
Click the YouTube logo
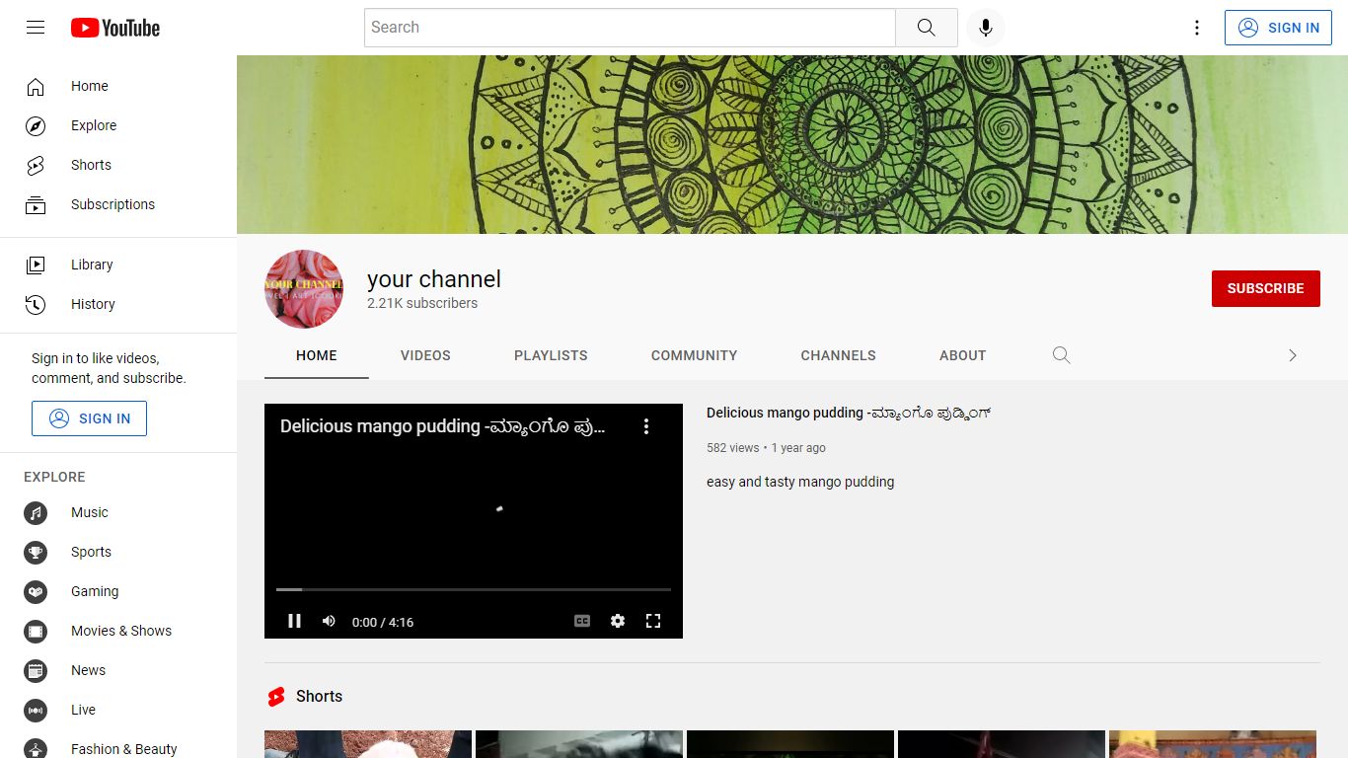tap(115, 28)
